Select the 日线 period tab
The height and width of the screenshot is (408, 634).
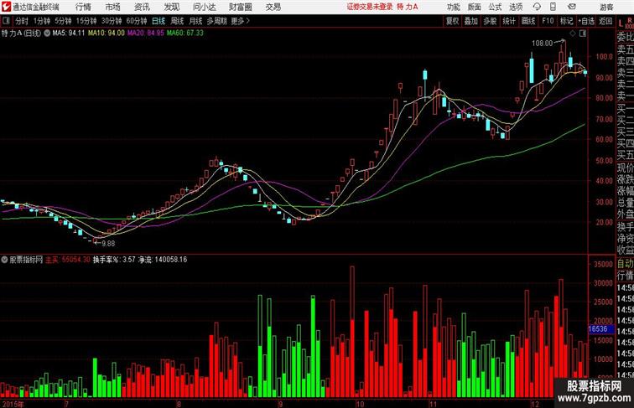158,21
